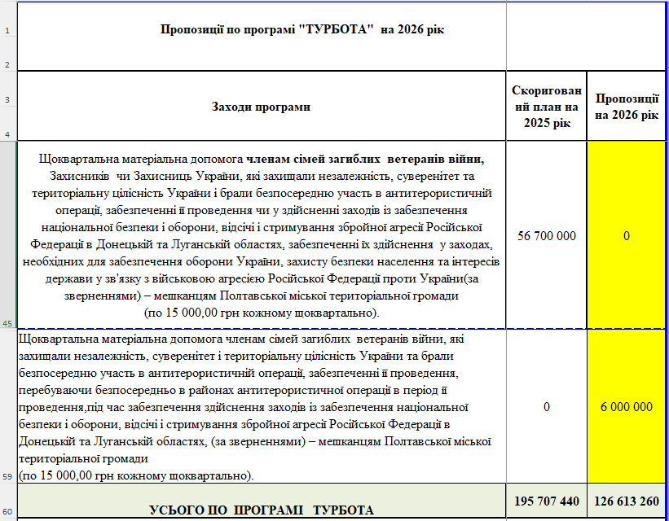Viewport: 669px width, 521px height.
Task: Select row header 60
Action: tap(7, 501)
